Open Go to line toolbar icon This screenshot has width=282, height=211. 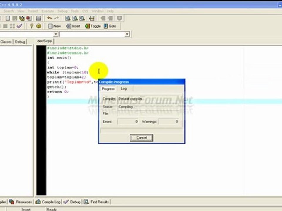click(92, 18)
